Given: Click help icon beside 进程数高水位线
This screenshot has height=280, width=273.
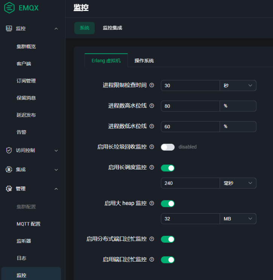Looking at the screenshot, I should click(x=152, y=106).
